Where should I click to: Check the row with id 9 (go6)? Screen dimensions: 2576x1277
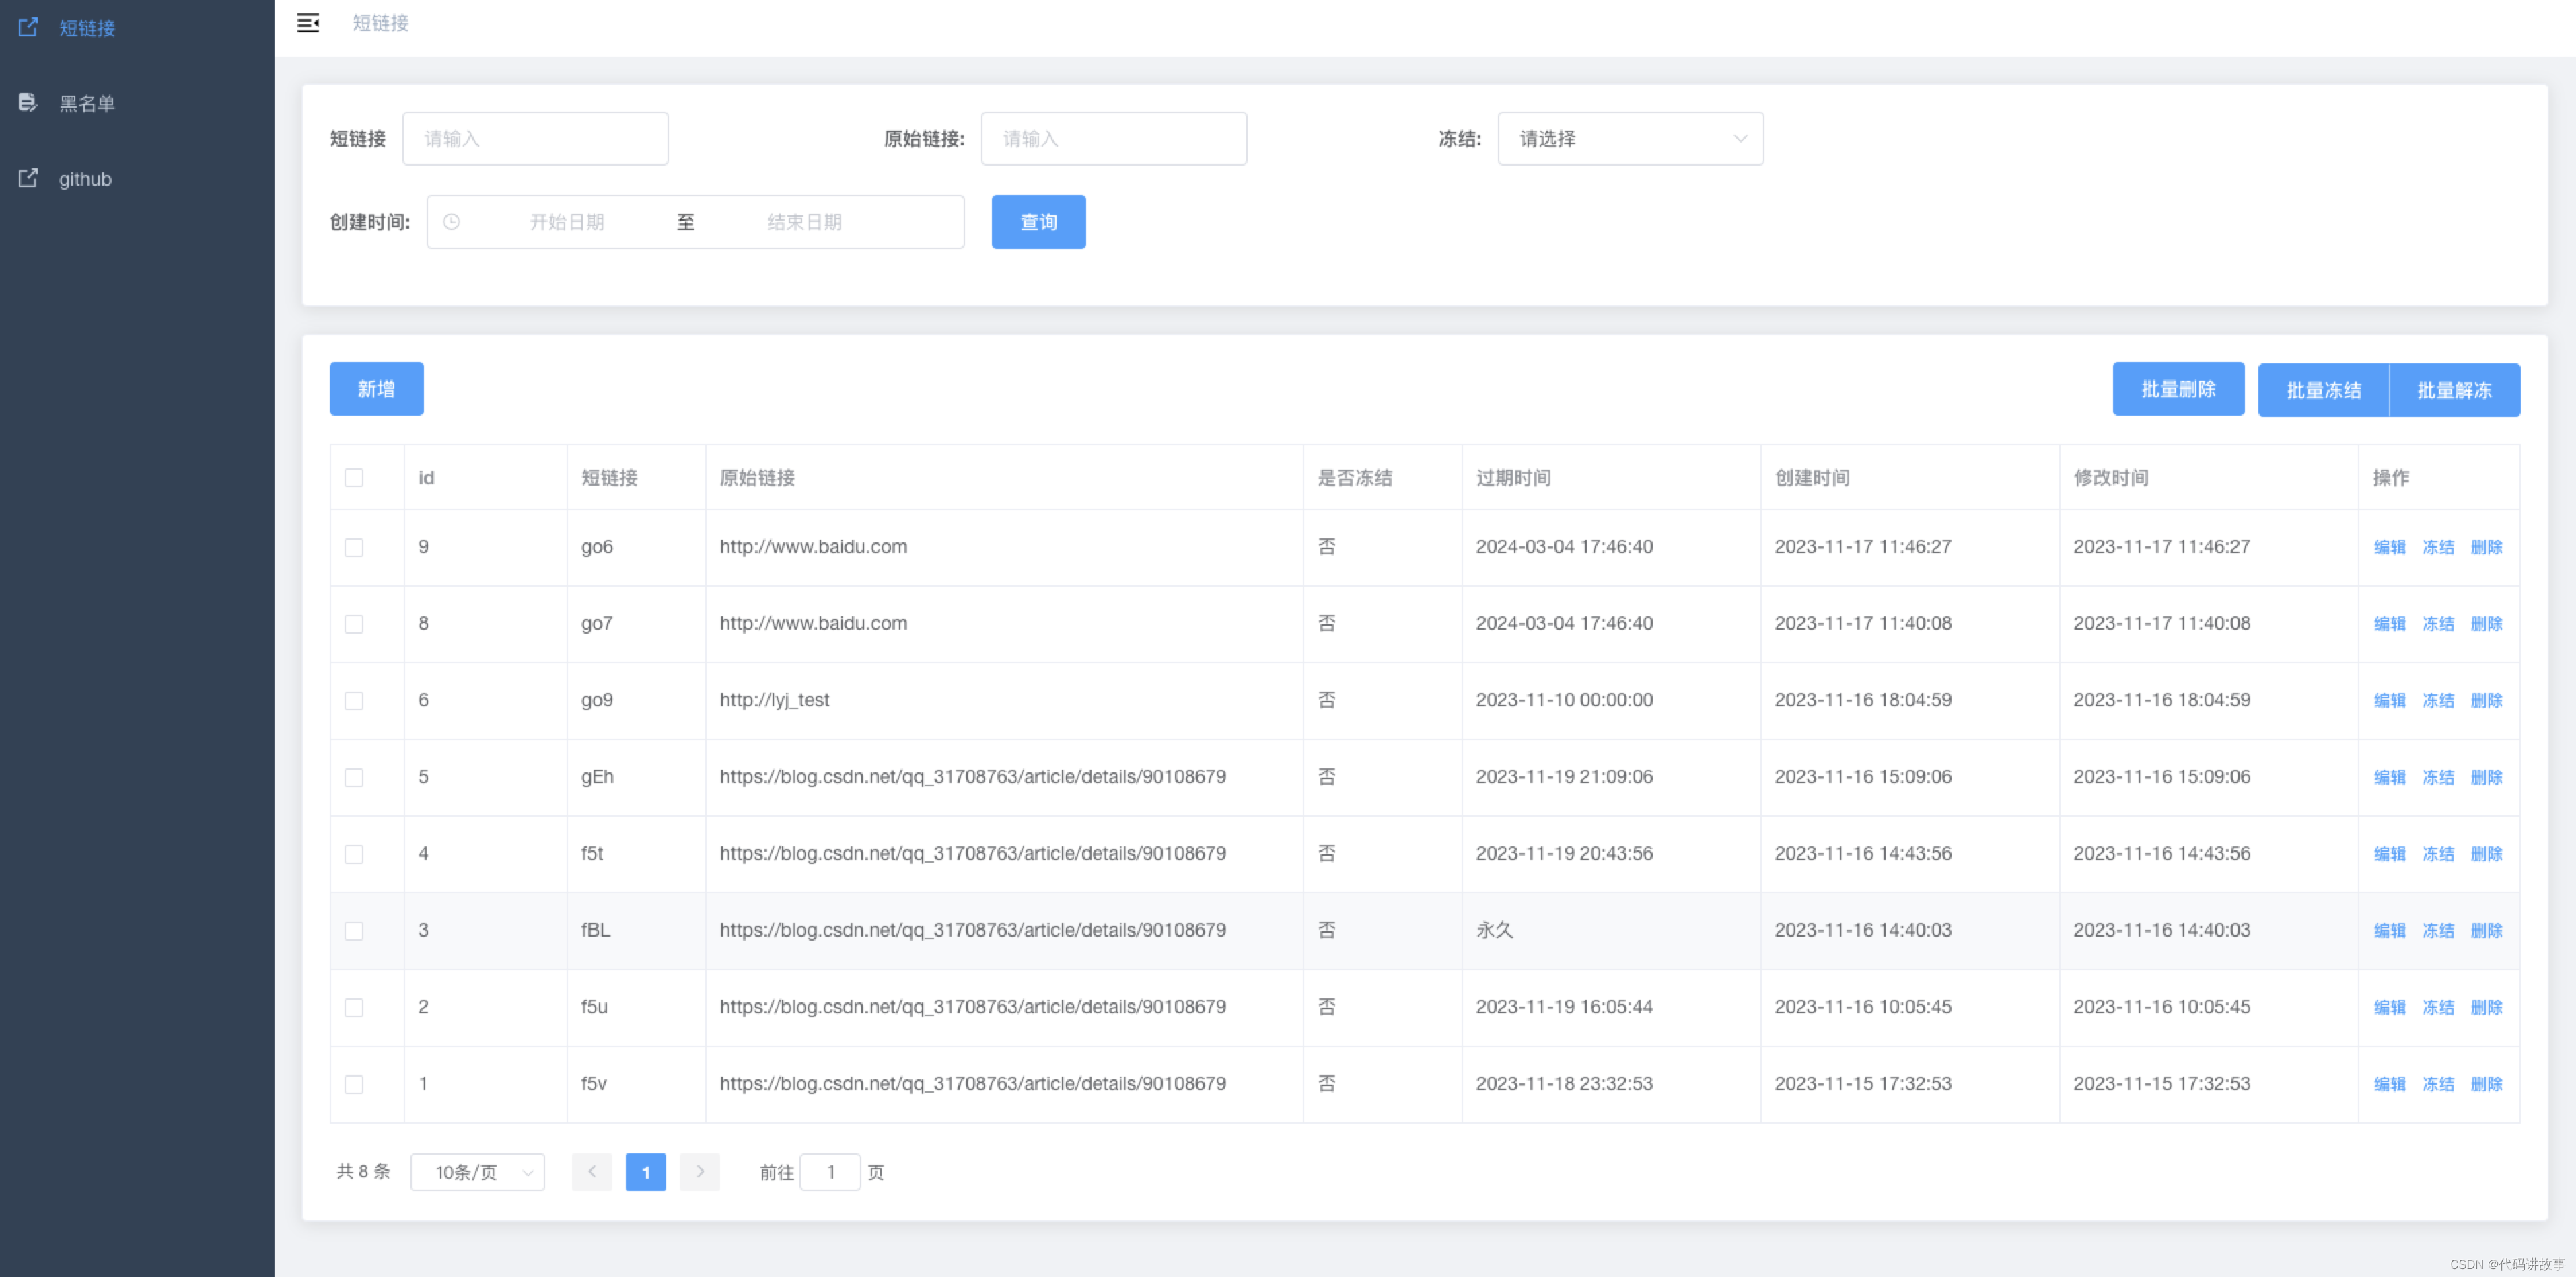coord(354,547)
